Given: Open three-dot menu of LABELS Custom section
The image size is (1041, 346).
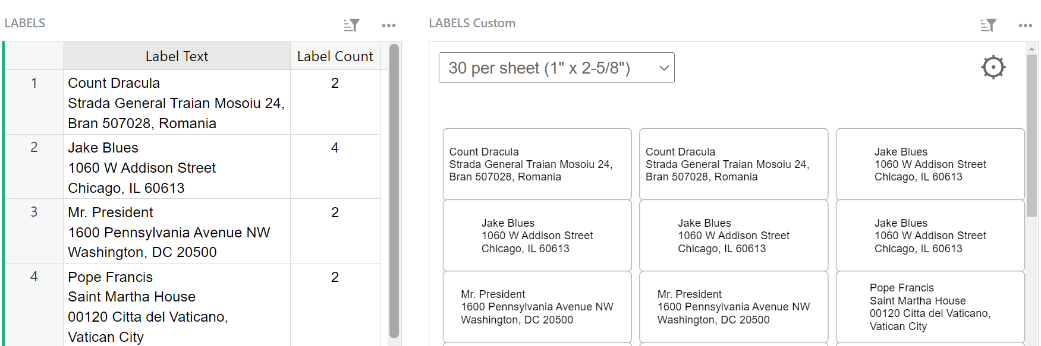Looking at the screenshot, I should 1025,26.
